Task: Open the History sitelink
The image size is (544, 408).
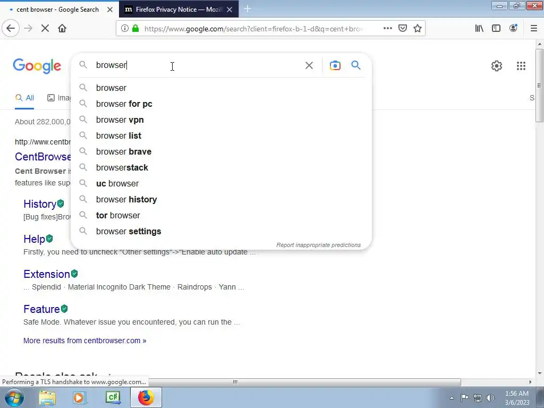Action: 39,203
